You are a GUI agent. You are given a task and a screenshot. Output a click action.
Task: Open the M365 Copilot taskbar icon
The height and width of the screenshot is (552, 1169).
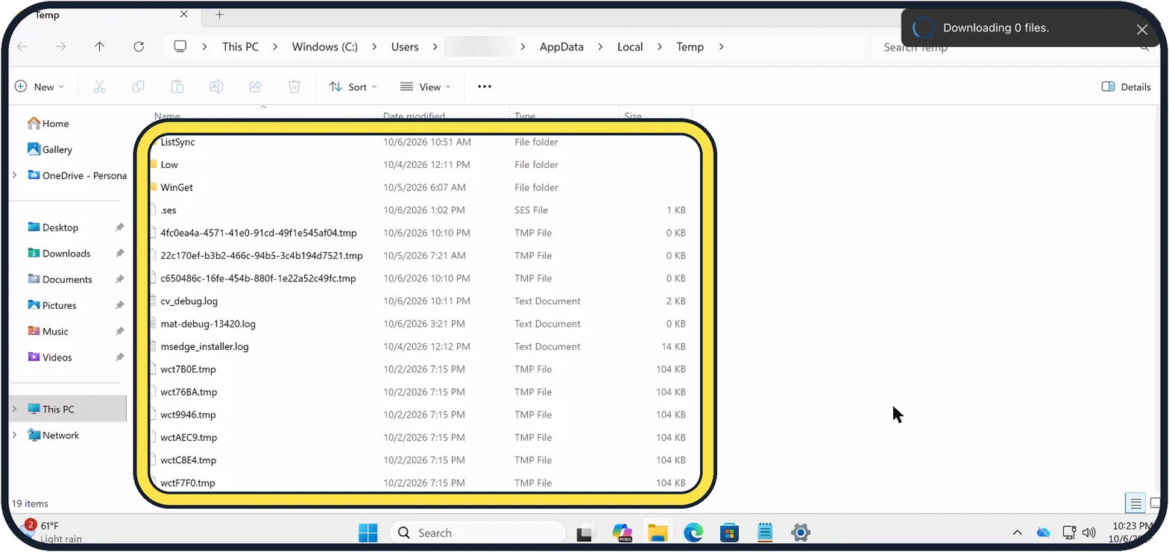point(622,533)
